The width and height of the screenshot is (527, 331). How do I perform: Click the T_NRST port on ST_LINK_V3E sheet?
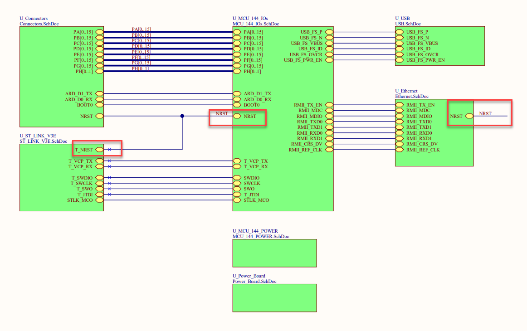pyautogui.click(x=84, y=149)
